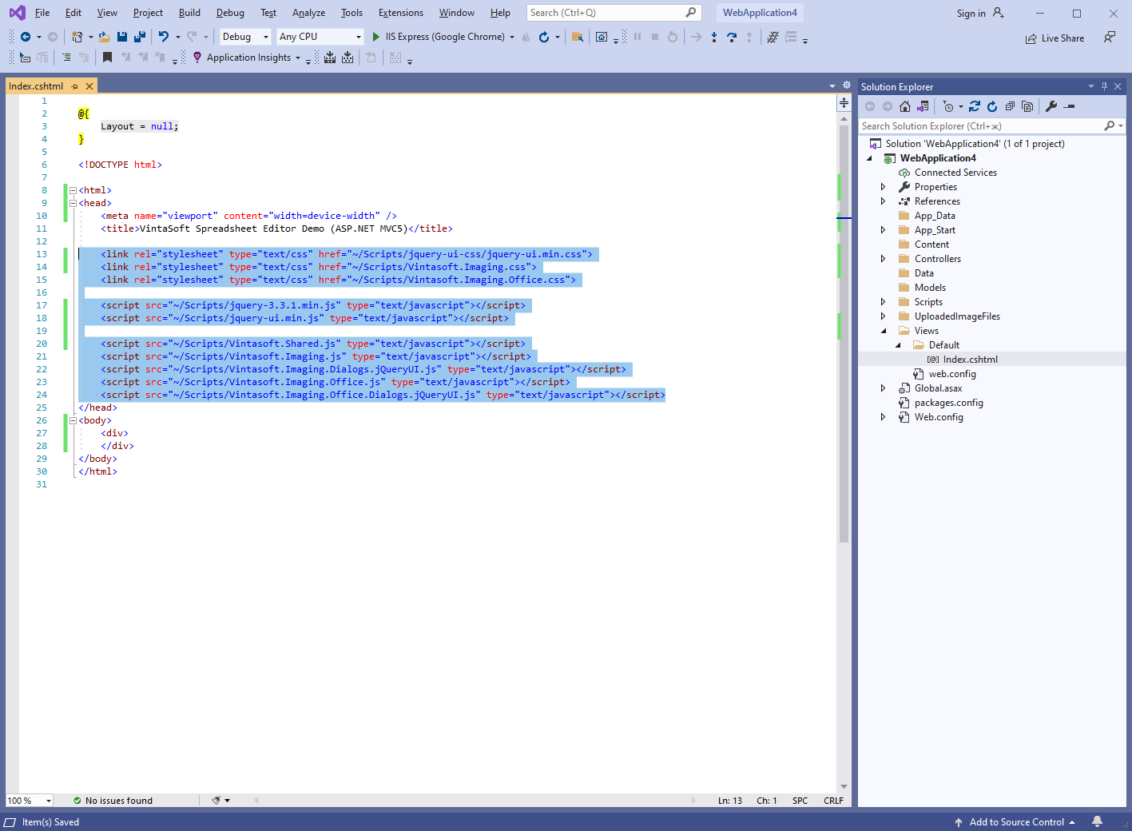The image size is (1132, 831).
Task: Save the current file with Save icon
Action: pyautogui.click(x=122, y=37)
